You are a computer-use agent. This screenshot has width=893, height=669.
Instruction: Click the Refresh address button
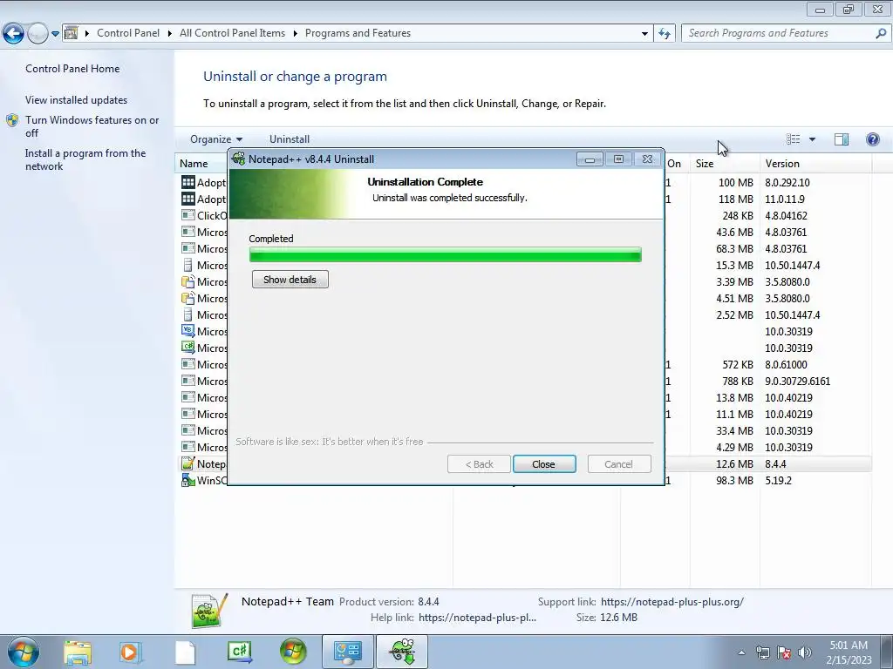pos(664,34)
